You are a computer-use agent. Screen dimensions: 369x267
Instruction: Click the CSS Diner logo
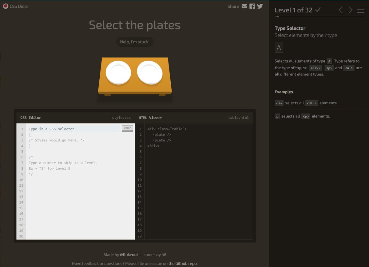click(15, 6)
